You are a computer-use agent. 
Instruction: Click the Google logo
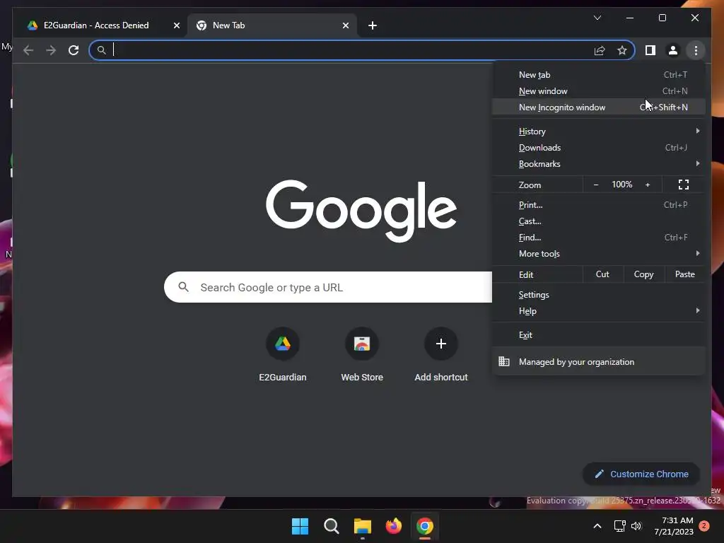point(361,211)
